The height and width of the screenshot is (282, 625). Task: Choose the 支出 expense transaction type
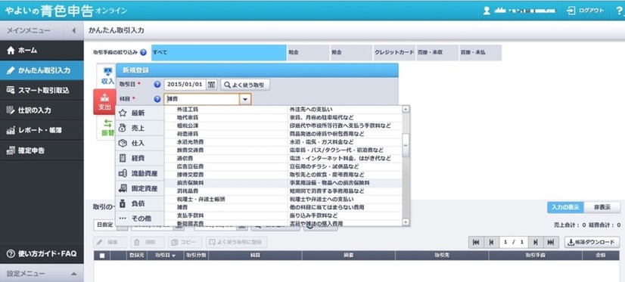(104, 102)
